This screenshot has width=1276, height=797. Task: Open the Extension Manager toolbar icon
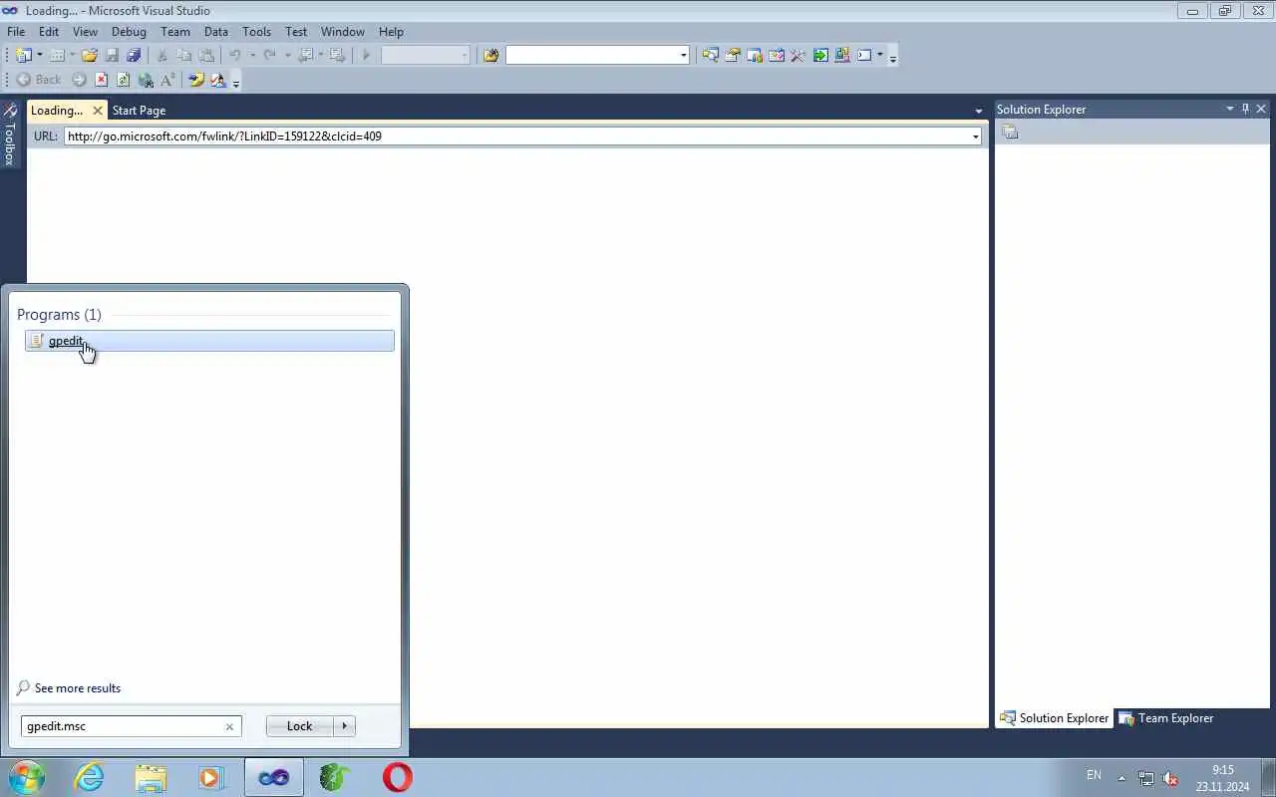842,56
